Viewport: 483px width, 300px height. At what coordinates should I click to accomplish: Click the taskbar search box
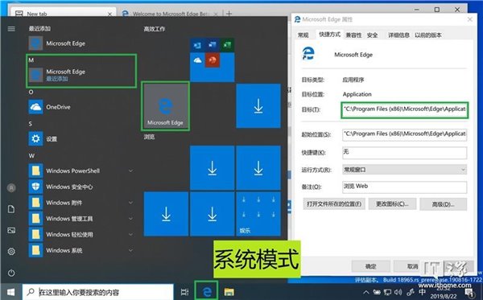coord(97,292)
